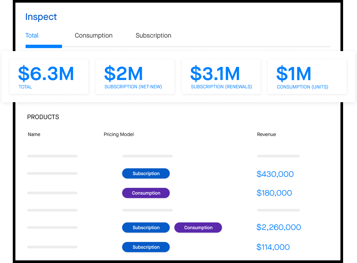Screen dimensions: 357x263
Task: Click the $114,000 revenue value
Action: 273,247
